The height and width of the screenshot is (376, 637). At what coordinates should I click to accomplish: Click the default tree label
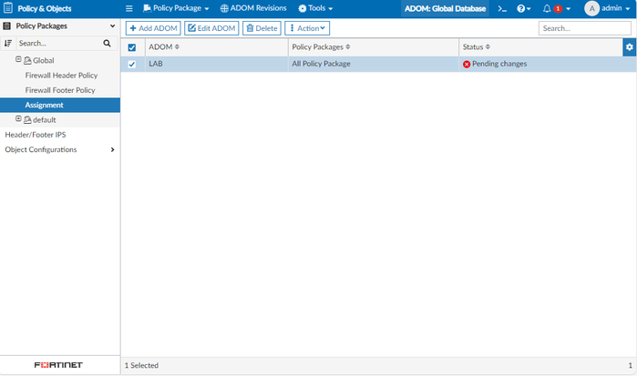pos(45,120)
